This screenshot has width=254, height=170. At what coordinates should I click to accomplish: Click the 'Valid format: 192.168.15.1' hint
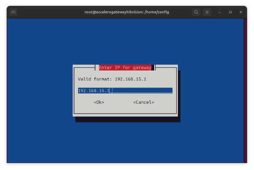(112, 79)
